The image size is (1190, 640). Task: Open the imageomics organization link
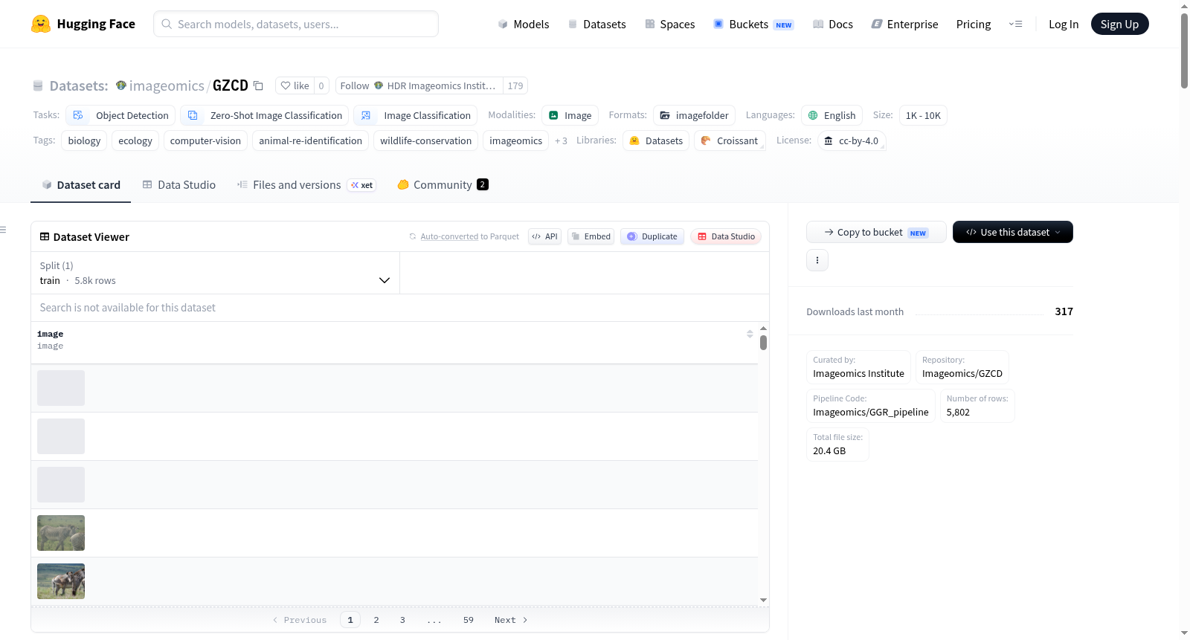[167, 85]
